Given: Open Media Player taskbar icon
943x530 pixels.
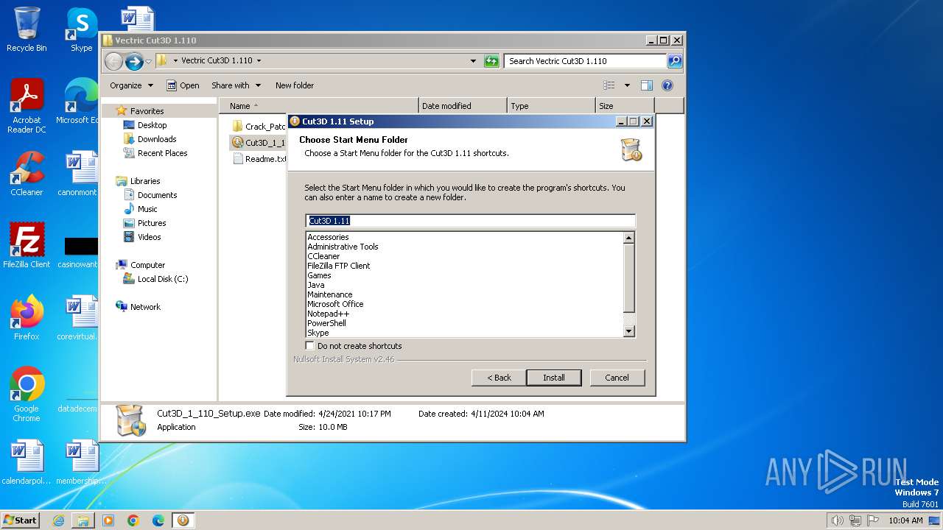Looking at the screenshot, I should click(108, 520).
